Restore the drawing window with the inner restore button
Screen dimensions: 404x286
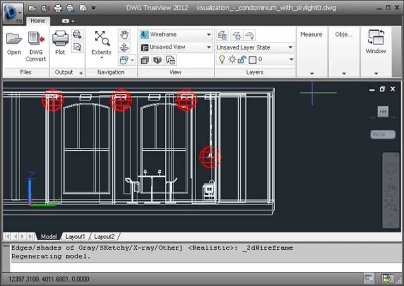click(382, 89)
